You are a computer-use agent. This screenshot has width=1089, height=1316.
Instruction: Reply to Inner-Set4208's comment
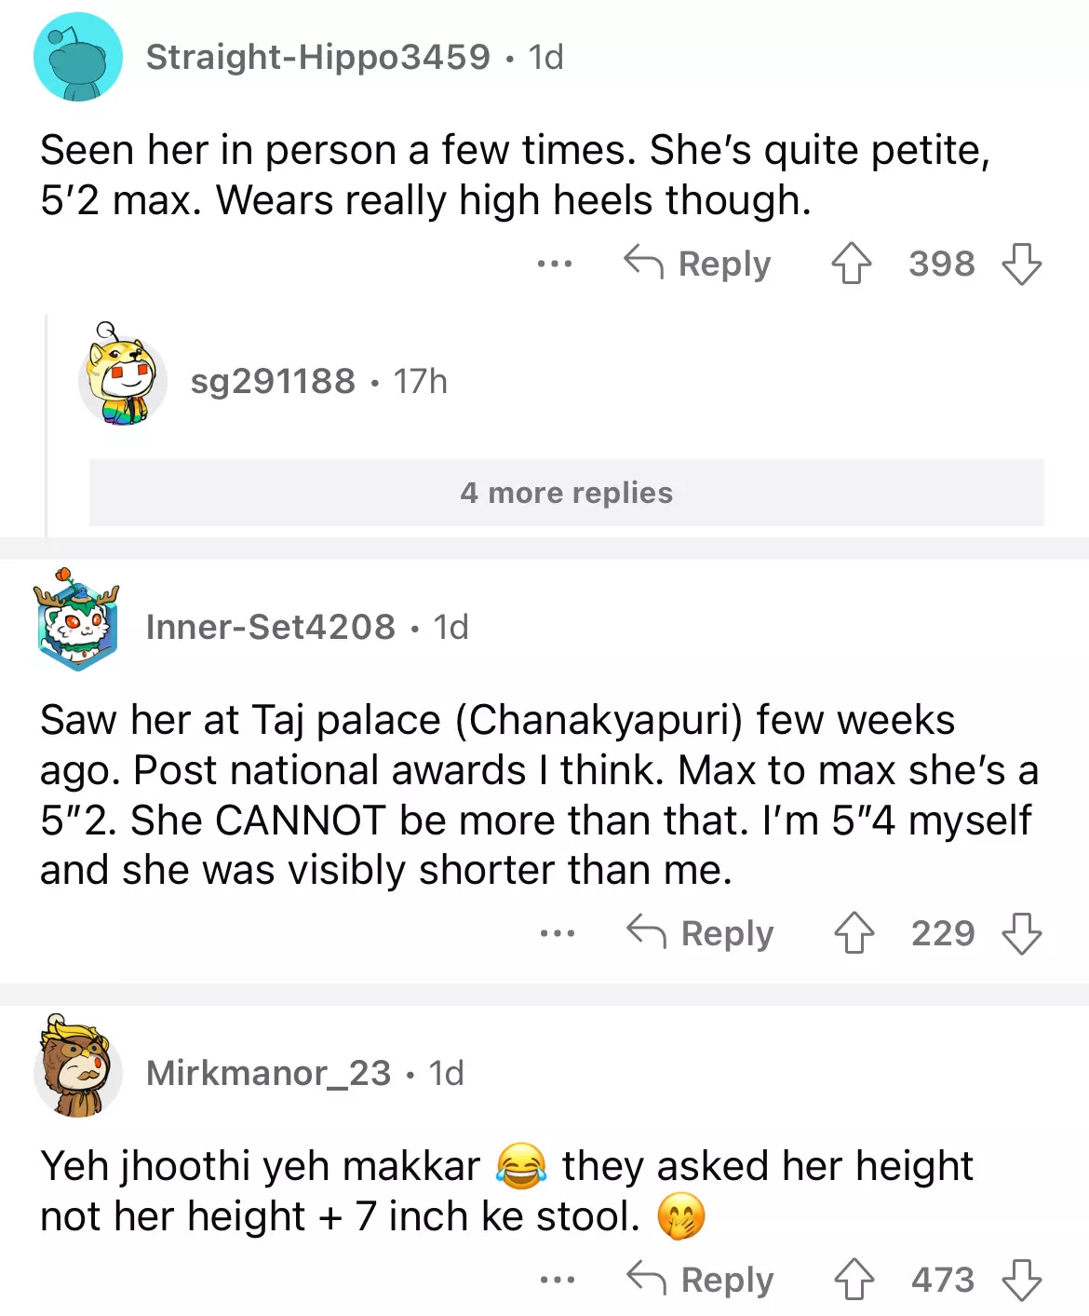point(700,933)
